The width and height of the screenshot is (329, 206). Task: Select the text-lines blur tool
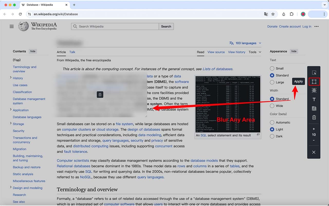314,90
